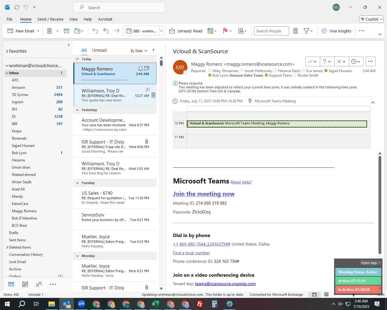The width and height of the screenshot is (387, 310).
Task: Click the Undo icon in title bar
Action: 25,7
